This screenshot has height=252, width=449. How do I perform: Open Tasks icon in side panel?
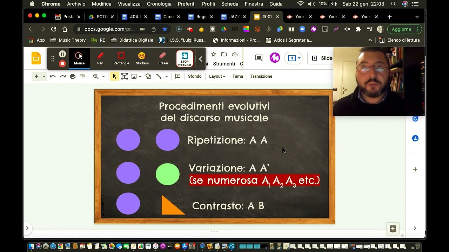[415, 119]
